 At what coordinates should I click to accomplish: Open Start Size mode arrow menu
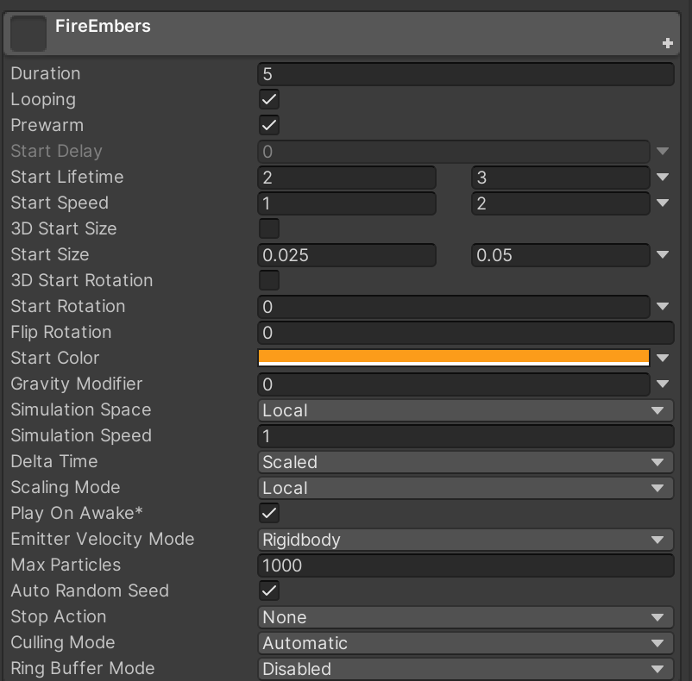coord(663,255)
